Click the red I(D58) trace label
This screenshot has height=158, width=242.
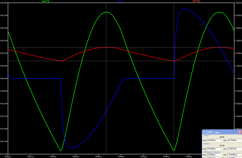196,2
